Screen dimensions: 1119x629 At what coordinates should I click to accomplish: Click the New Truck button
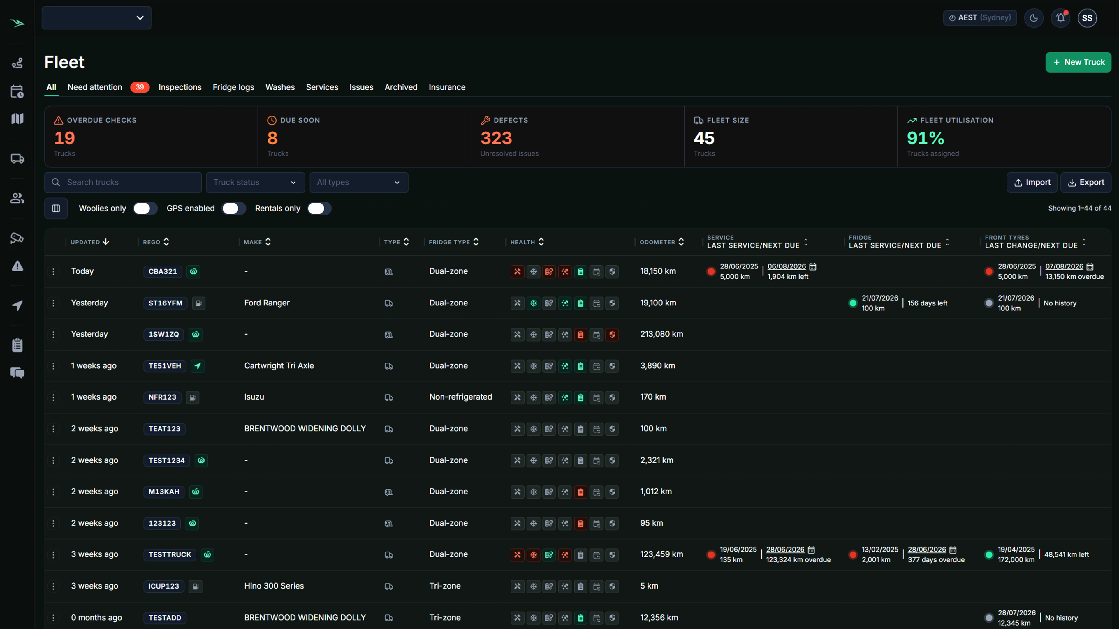[1078, 62]
